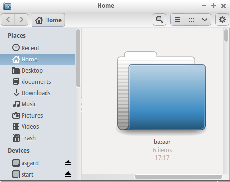Click the start drive icon
This screenshot has width=230, height=182.
point(16,174)
